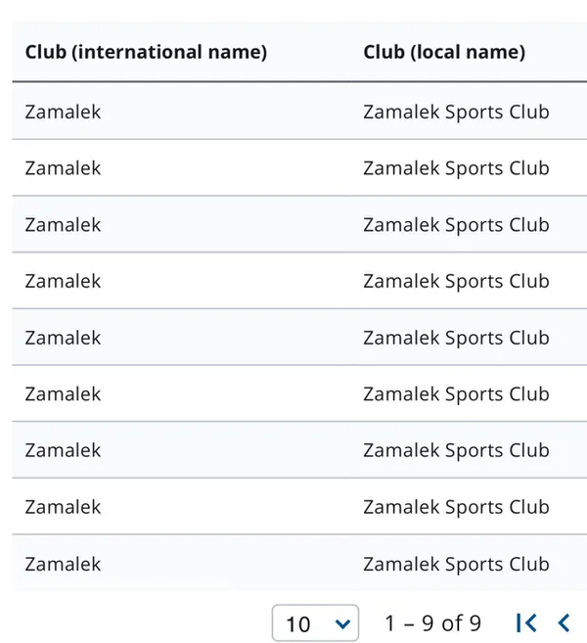Screen dimensions: 587x643
Task: Click Zamalek Sports Club in second row
Action: coord(456,168)
